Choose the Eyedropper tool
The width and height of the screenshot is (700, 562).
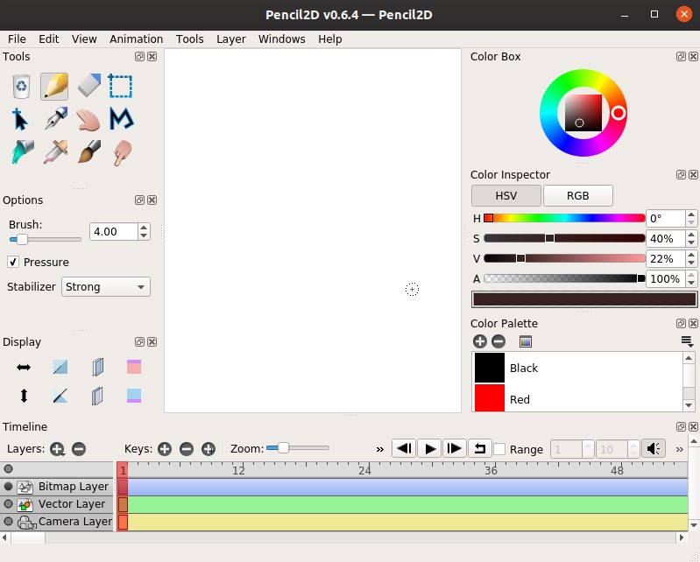[56, 152]
